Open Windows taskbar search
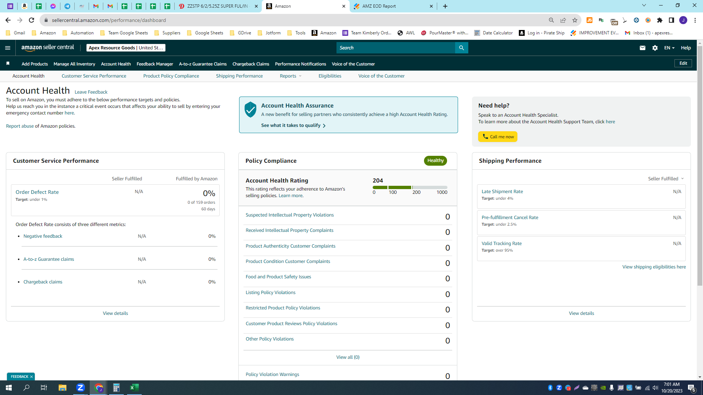Viewport: 703px width, 395px height. point(26,388)
